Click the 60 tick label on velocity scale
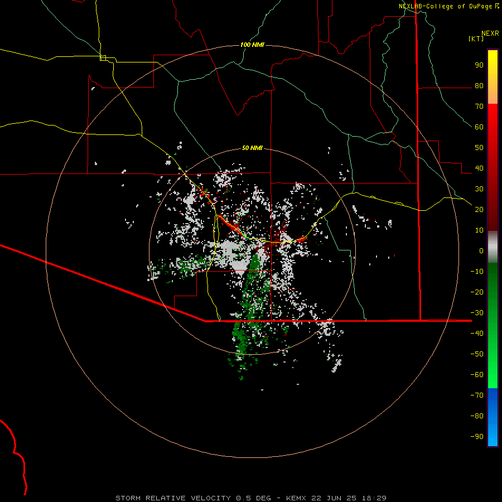Screen dimensions: 502x502 (x=479, y=127)
